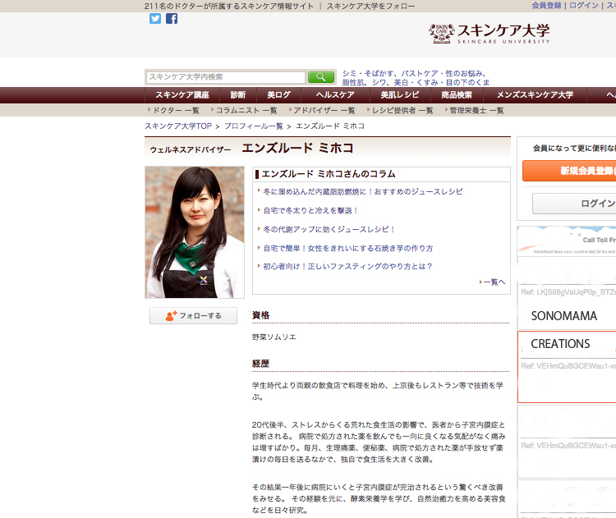This screenshot has width=616, height=518.
Task: Click the エンズルード ミホコ page title
Action: tap(297, 148)
